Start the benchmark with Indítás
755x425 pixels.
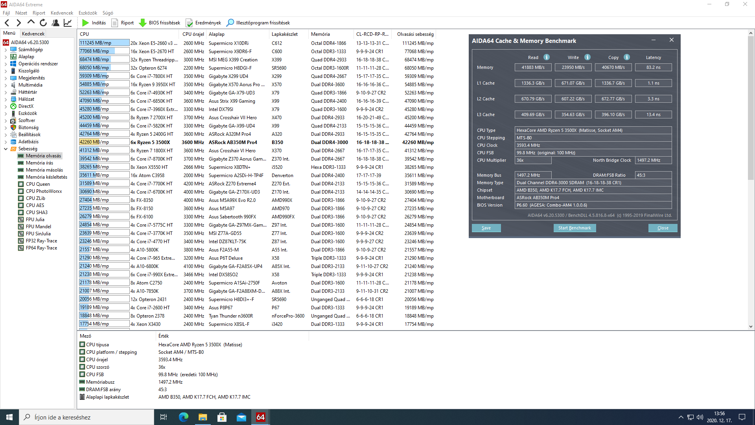tap(94, 23)
